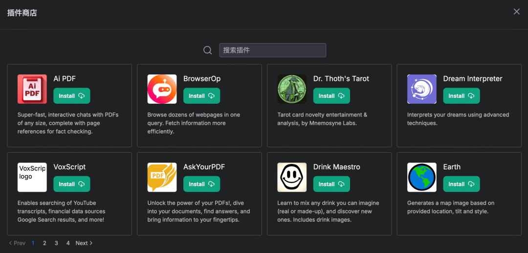Screen dimensions: 528x253
Task: Click the Earth title text
Action: click(x=452, y=167)
